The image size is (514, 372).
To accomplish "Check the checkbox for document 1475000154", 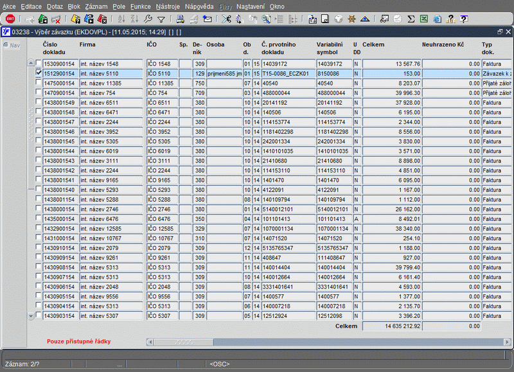I will tap(39, 82).
